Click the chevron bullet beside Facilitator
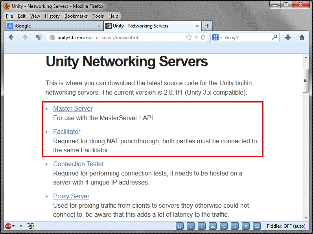The width and height of the screenshot is (313, 234). point(46,132)
